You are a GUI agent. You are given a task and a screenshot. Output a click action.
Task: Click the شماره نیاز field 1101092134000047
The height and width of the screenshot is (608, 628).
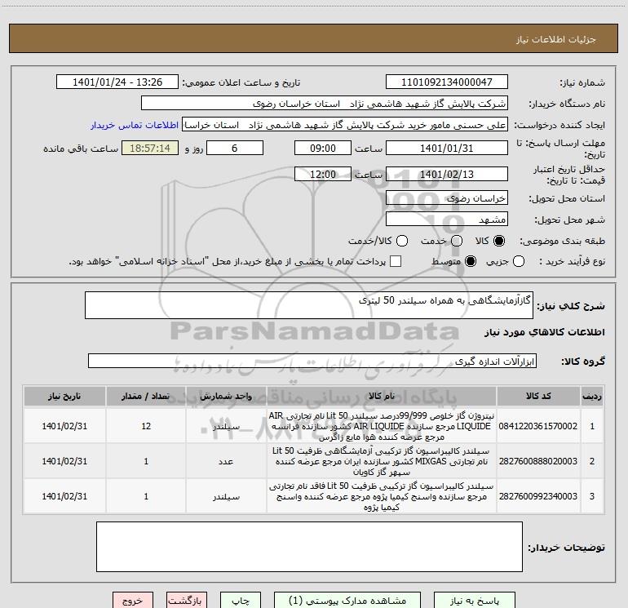447,82
